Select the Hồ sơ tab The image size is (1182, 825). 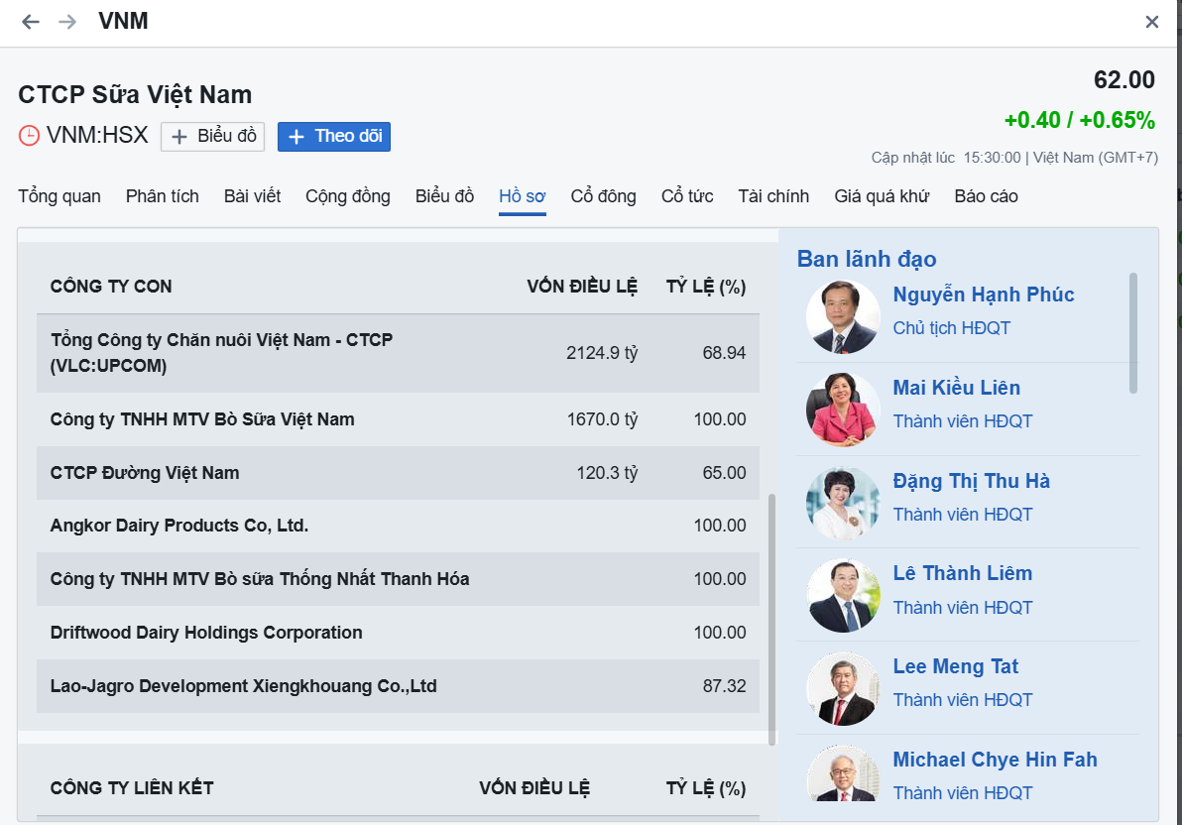pyautogui.click(x=523, y=196)
